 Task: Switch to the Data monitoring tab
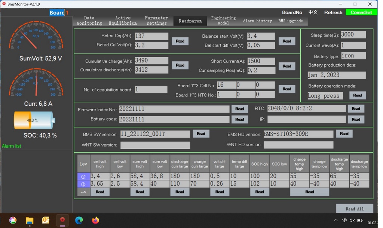[89, 21]
